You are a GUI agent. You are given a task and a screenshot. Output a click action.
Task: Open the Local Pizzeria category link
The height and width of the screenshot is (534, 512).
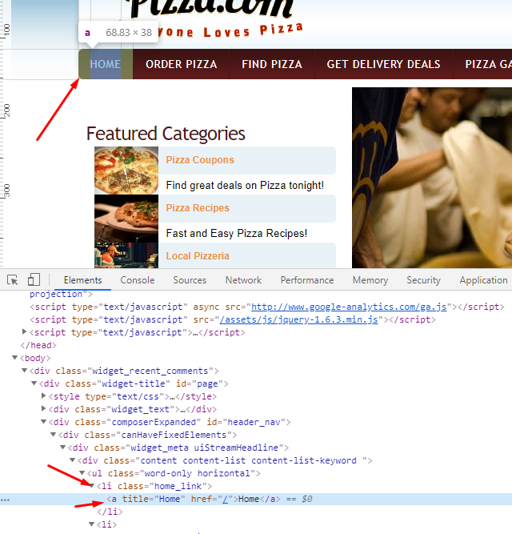(198, 255)
